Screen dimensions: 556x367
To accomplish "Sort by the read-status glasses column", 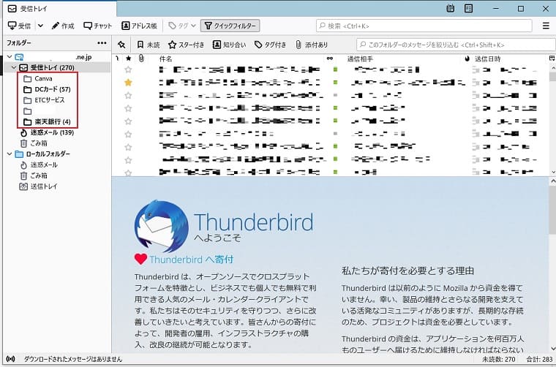I will pos(330,58).
